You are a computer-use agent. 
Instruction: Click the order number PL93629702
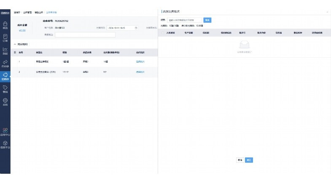[62, 21]
